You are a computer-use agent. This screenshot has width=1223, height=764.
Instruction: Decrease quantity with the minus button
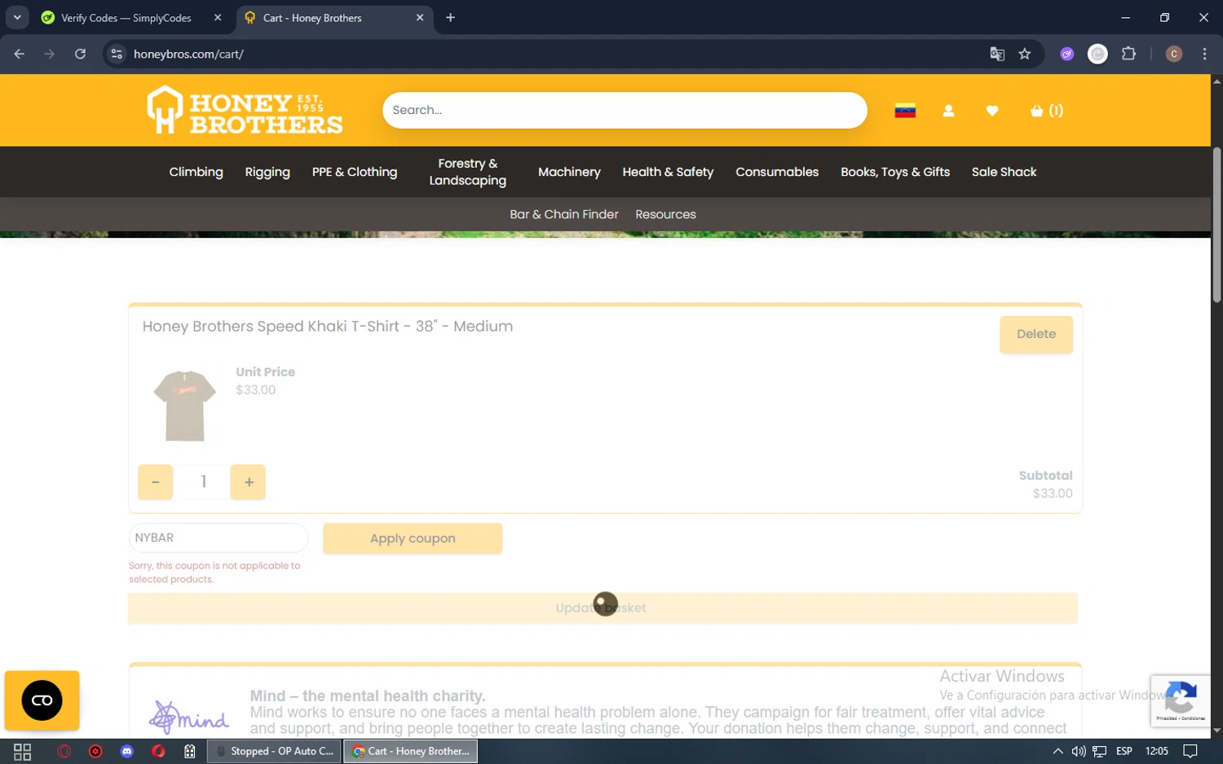click(156, 482)
